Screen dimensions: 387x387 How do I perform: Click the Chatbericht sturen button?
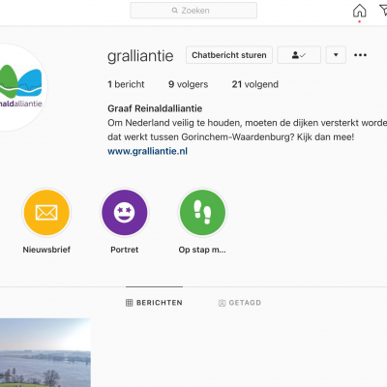(x=229, y=55)
